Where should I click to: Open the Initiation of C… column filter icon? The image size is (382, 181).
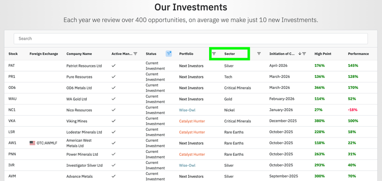(x=304, y=53)
